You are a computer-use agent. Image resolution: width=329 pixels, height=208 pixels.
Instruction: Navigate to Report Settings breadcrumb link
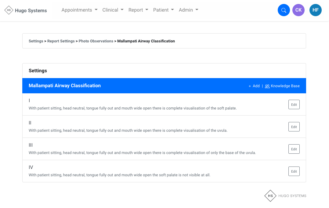click(x=61, y=41)
